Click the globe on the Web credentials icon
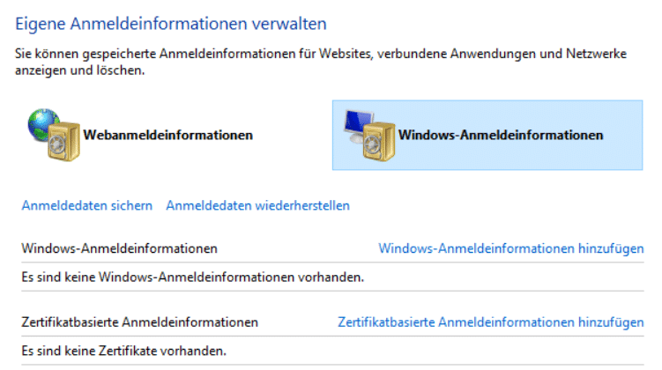The width and height of the screenshot is (662, 370). [41, 122]
